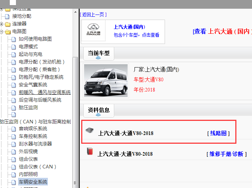Click 年份:2018 text
The width and height of the screenshot is (252, 188).
(144, 90)
